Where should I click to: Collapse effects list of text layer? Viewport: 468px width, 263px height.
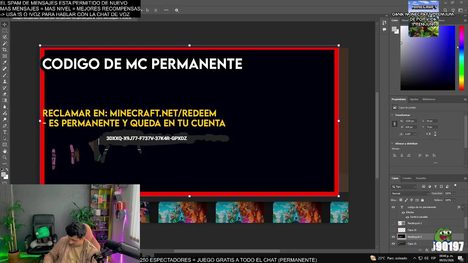[x=463, y=207]
